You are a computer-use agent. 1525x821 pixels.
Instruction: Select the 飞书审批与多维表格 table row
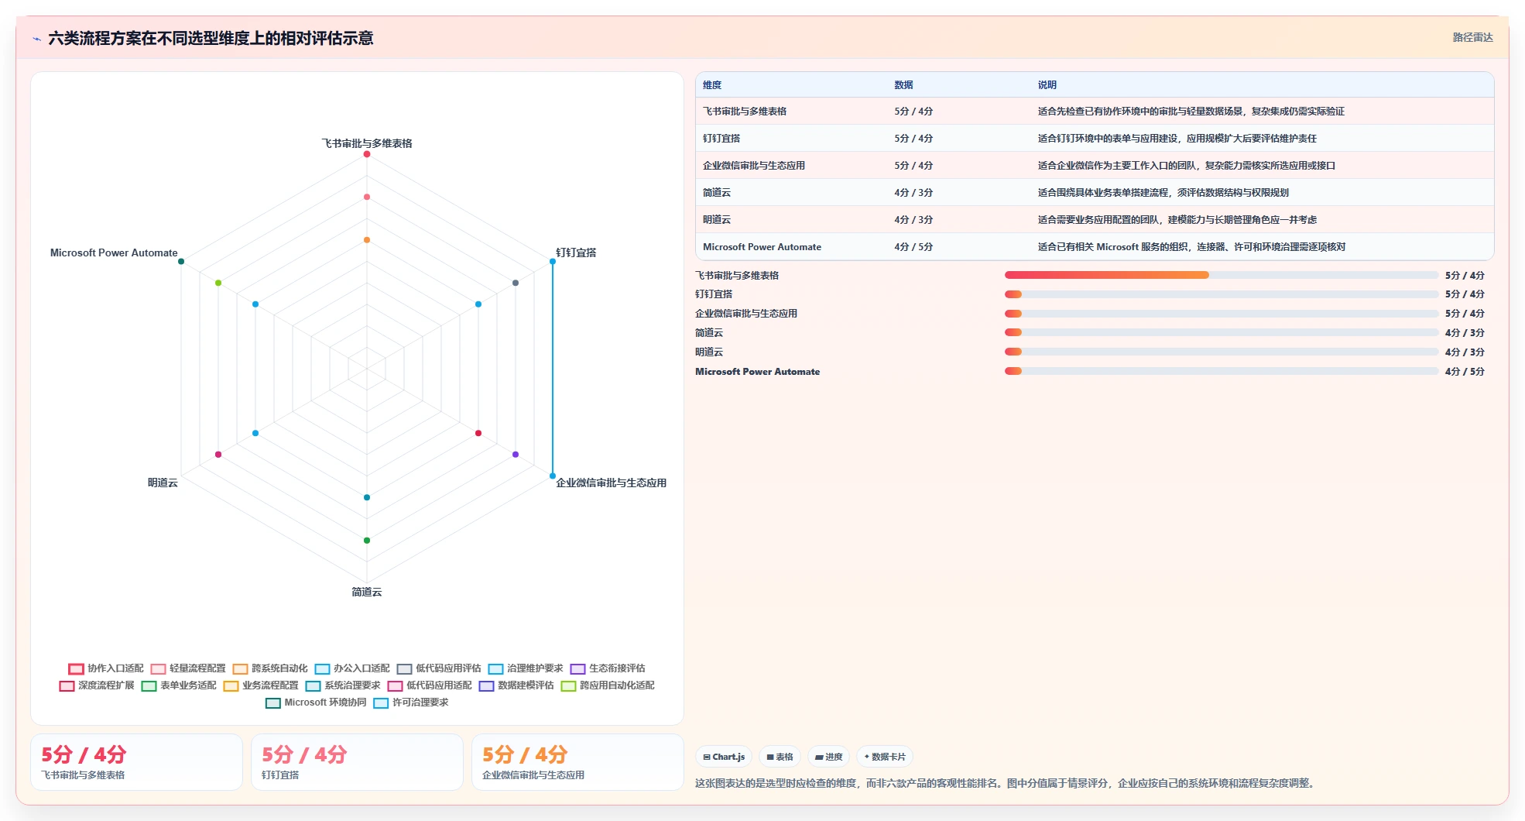tap(1095, 112)
